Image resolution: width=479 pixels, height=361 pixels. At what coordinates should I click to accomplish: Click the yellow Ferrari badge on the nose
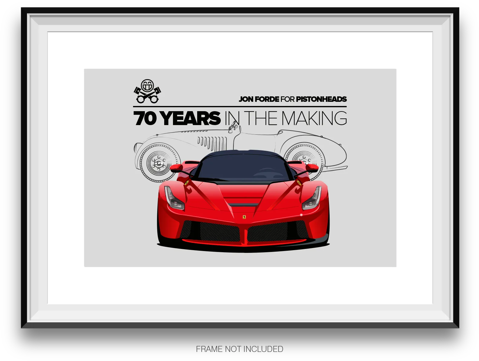[244, 217]
